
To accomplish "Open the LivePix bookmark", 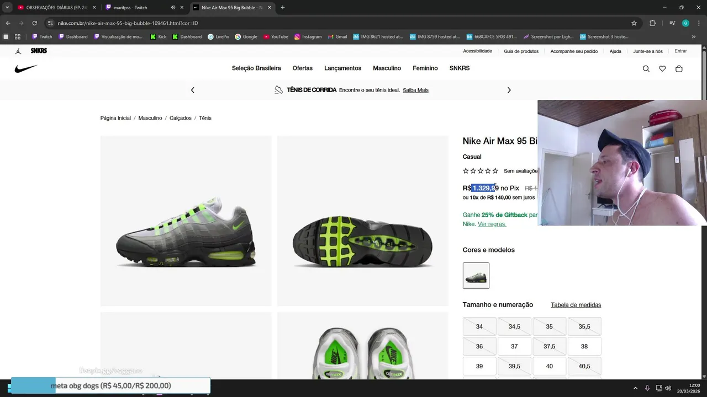I will pos(218,37).
